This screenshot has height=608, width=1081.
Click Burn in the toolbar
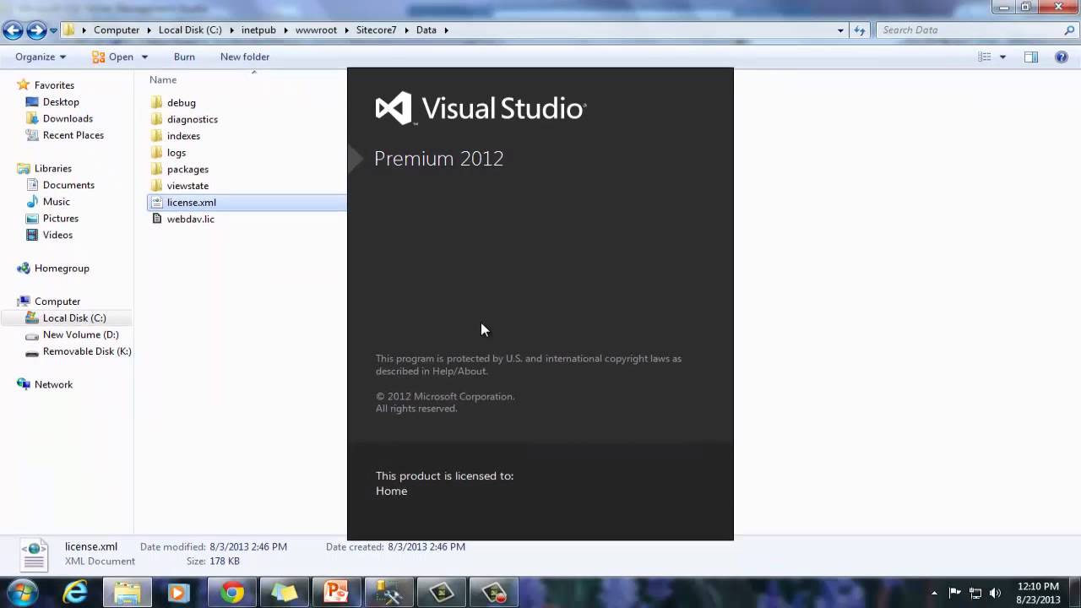coord(184,57)
